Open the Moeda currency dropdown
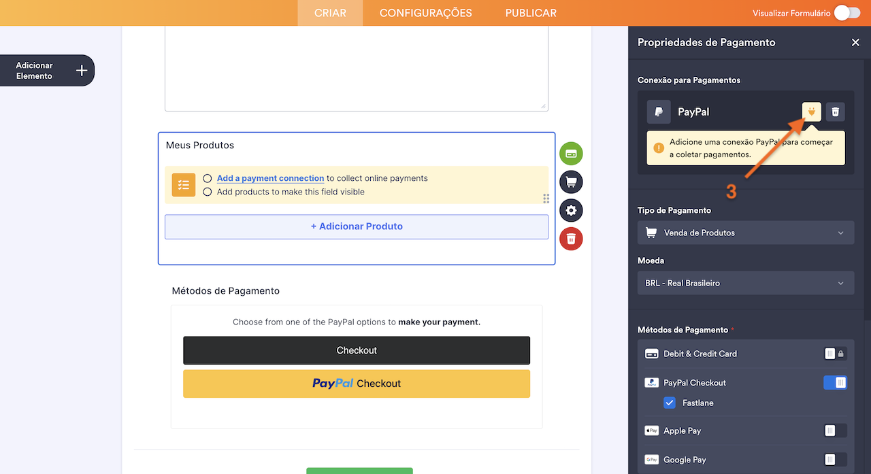This screenshot has height=474, width=871. [745, 282]
